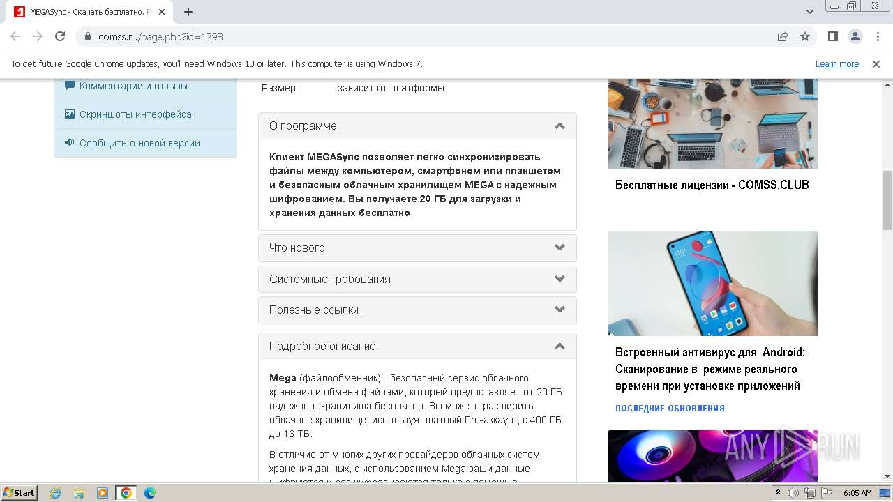893x502 pixels.
Task: Open the Windows Start menu
Action: coord(19,493)
